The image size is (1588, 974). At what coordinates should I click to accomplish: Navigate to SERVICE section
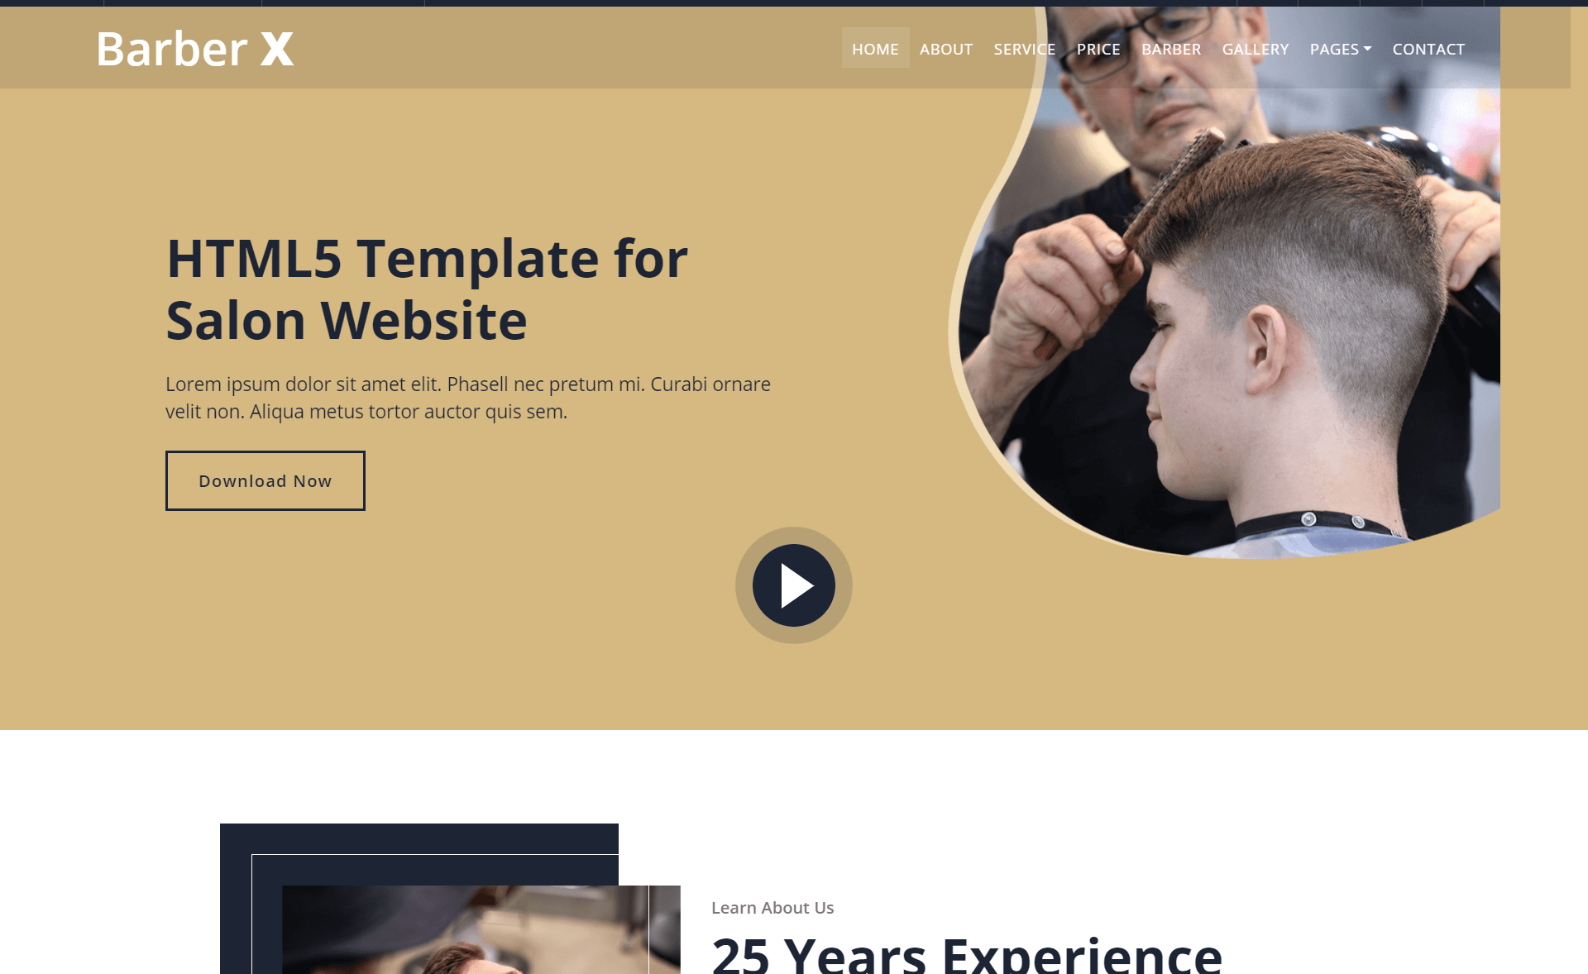[1024, 48]
